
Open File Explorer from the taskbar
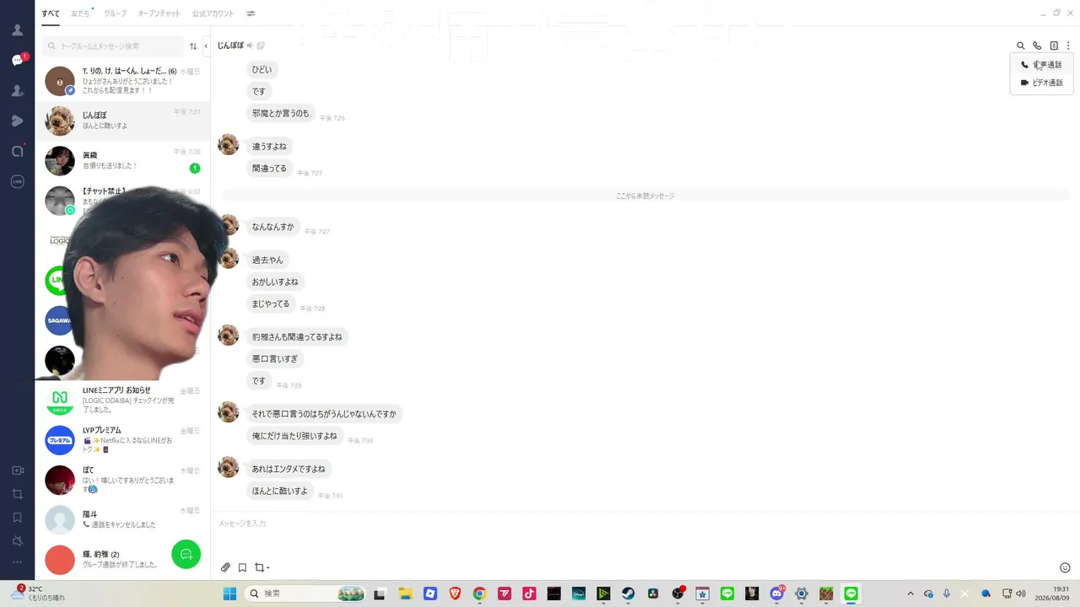405,594
